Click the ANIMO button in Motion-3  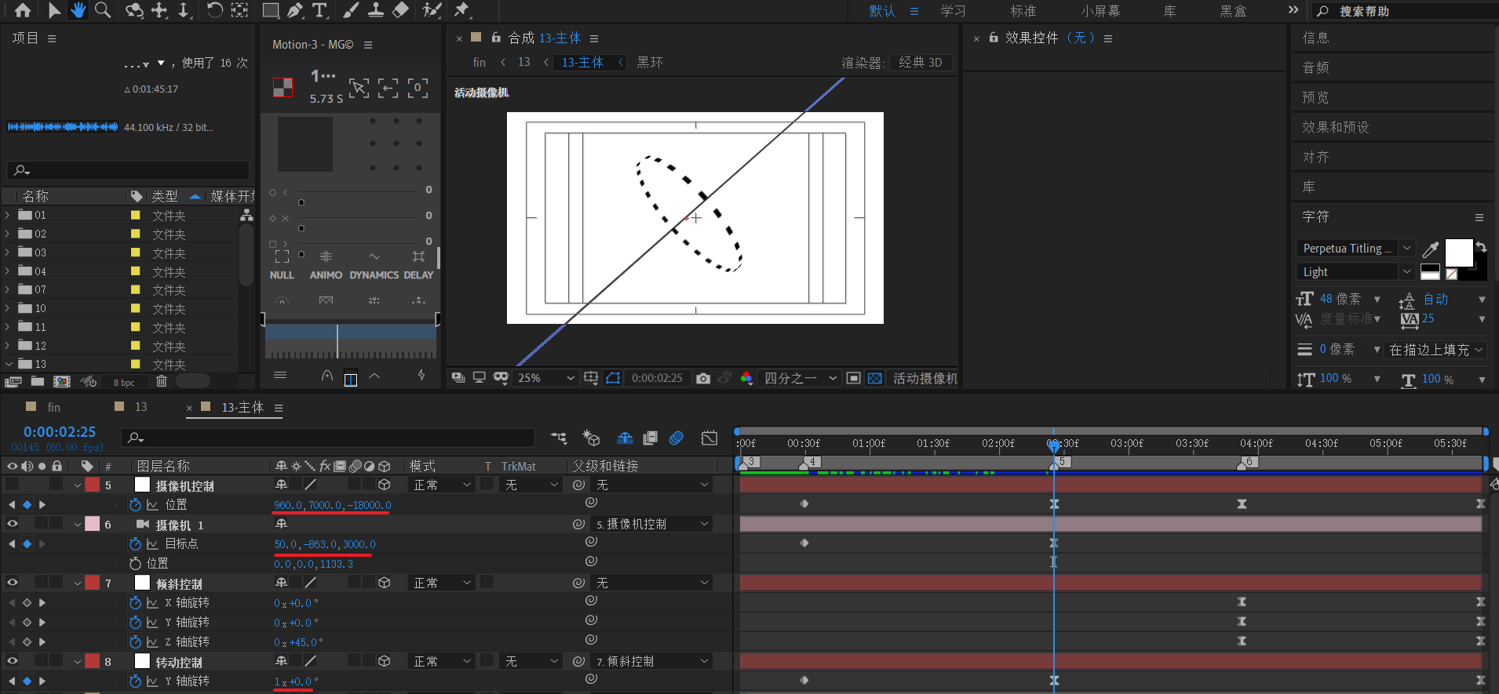326,275
